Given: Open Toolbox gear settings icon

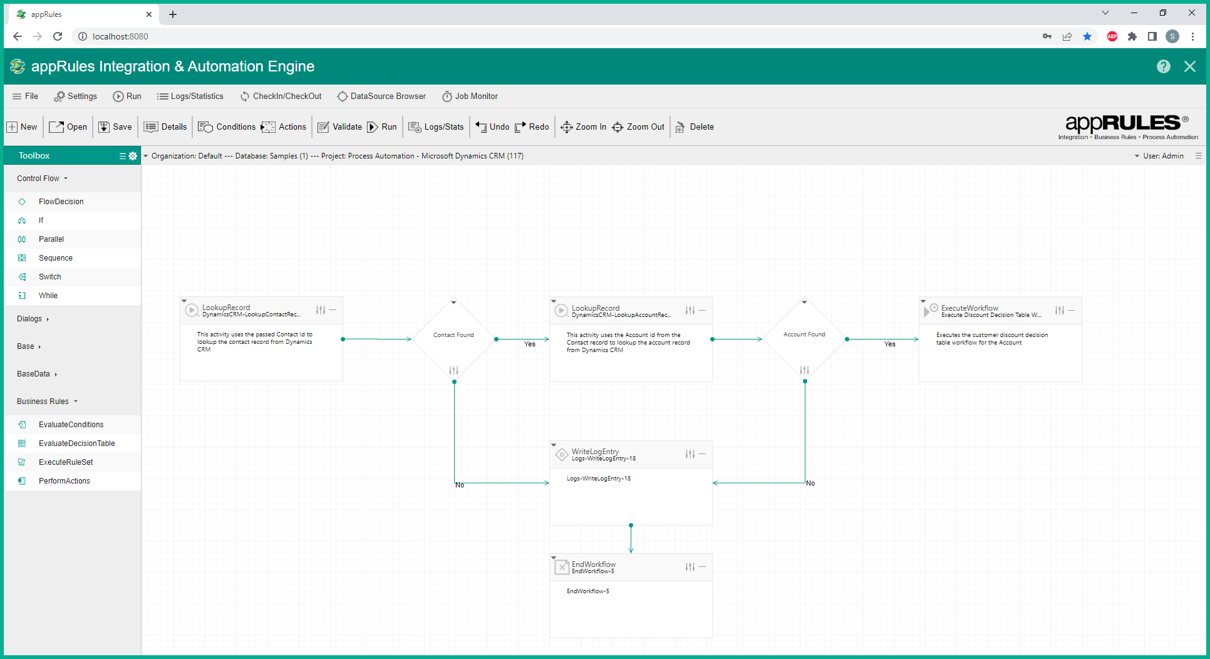Looking at the screenshot, I should [133, 156].
